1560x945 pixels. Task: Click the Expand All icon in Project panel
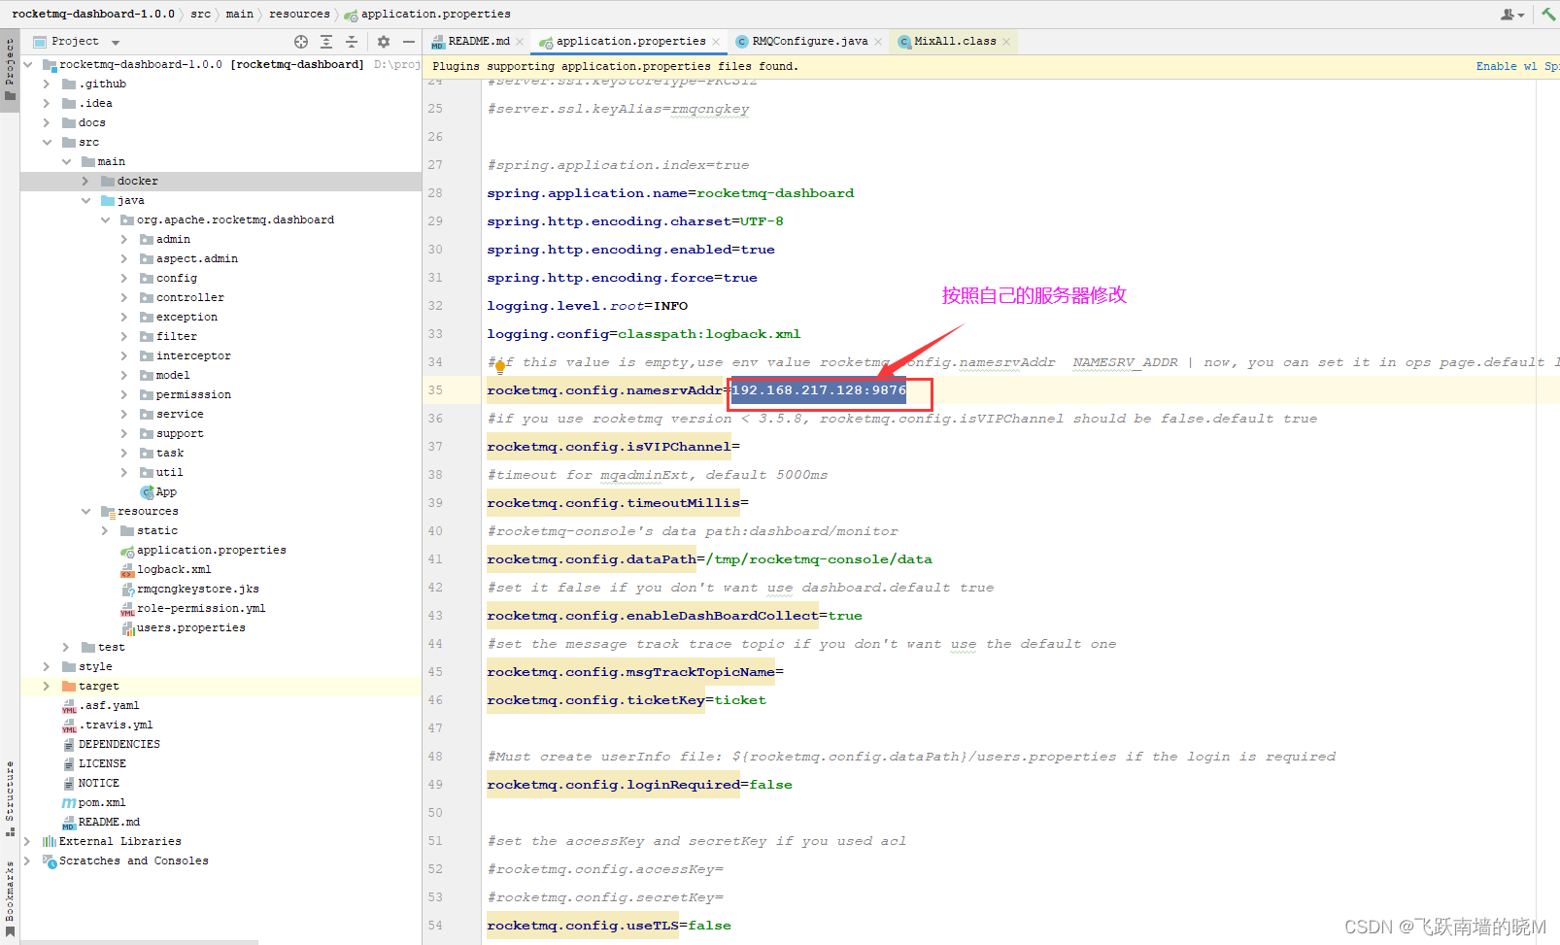(x=326, y=42)
